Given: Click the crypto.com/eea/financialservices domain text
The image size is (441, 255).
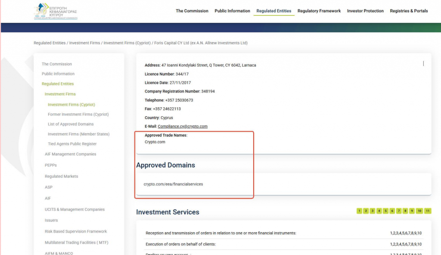Looking at the screenshot, I should [x=173, y=184].
